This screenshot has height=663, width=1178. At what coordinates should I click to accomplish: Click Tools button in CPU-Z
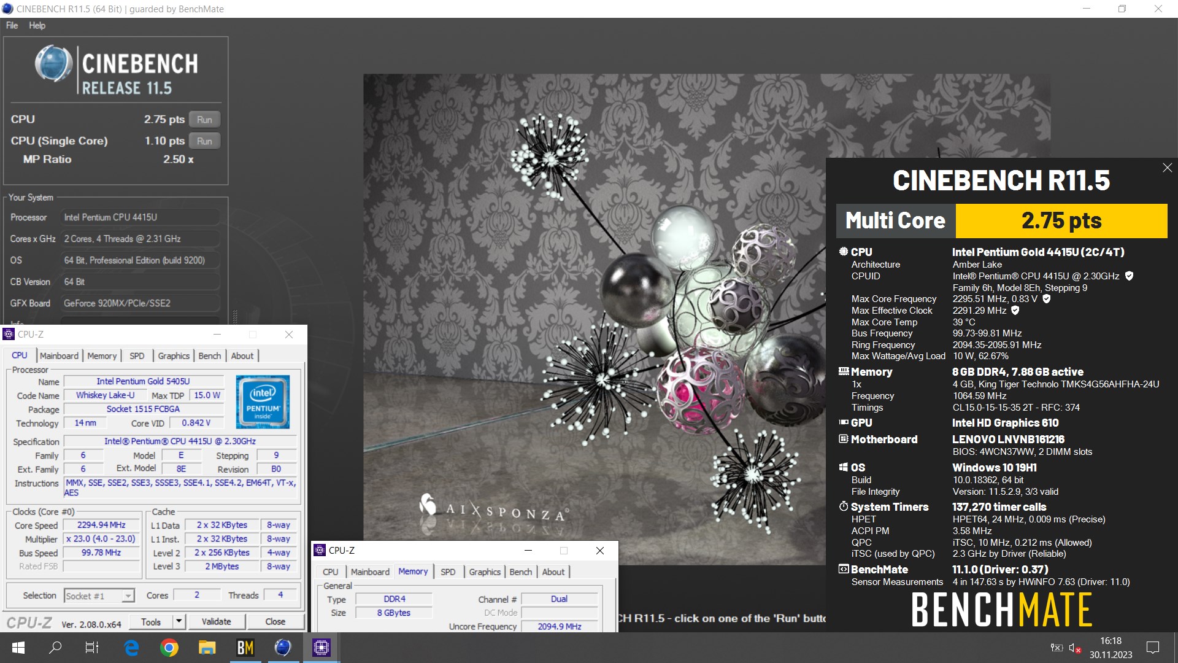[151, 622]
